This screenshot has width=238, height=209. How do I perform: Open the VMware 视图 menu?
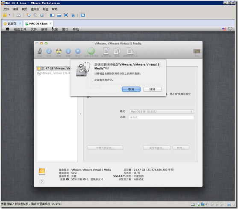click(24, 9)
